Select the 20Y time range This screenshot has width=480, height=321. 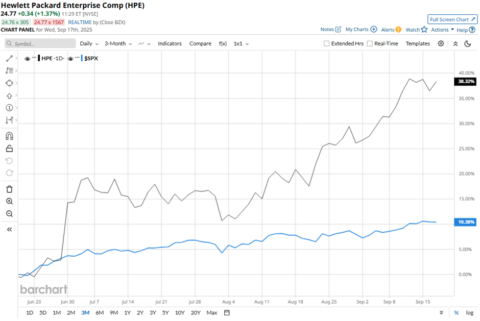pos(196,313)
